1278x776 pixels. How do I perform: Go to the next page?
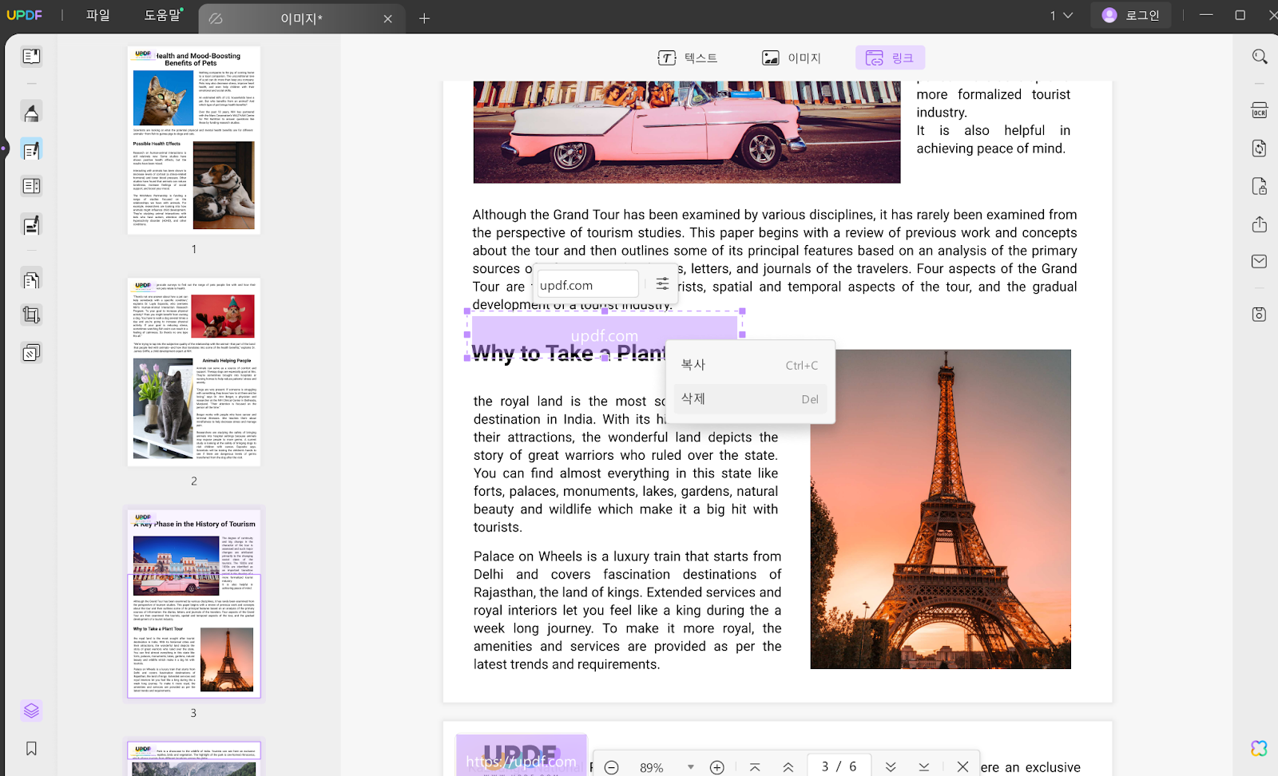tap(891, 767)
